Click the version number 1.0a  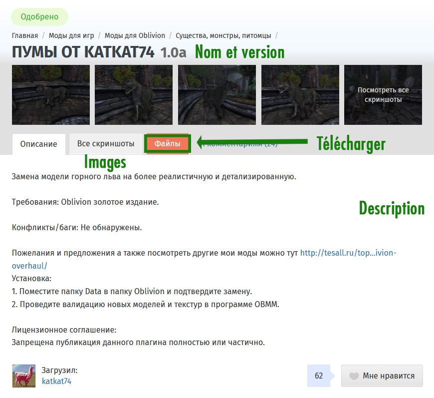pyautogui.click(x=173, y=52)
